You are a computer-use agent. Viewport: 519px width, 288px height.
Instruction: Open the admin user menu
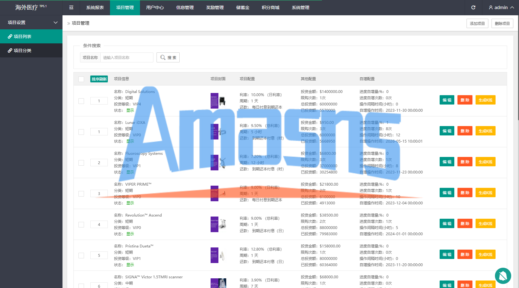[x=502, y=7]
